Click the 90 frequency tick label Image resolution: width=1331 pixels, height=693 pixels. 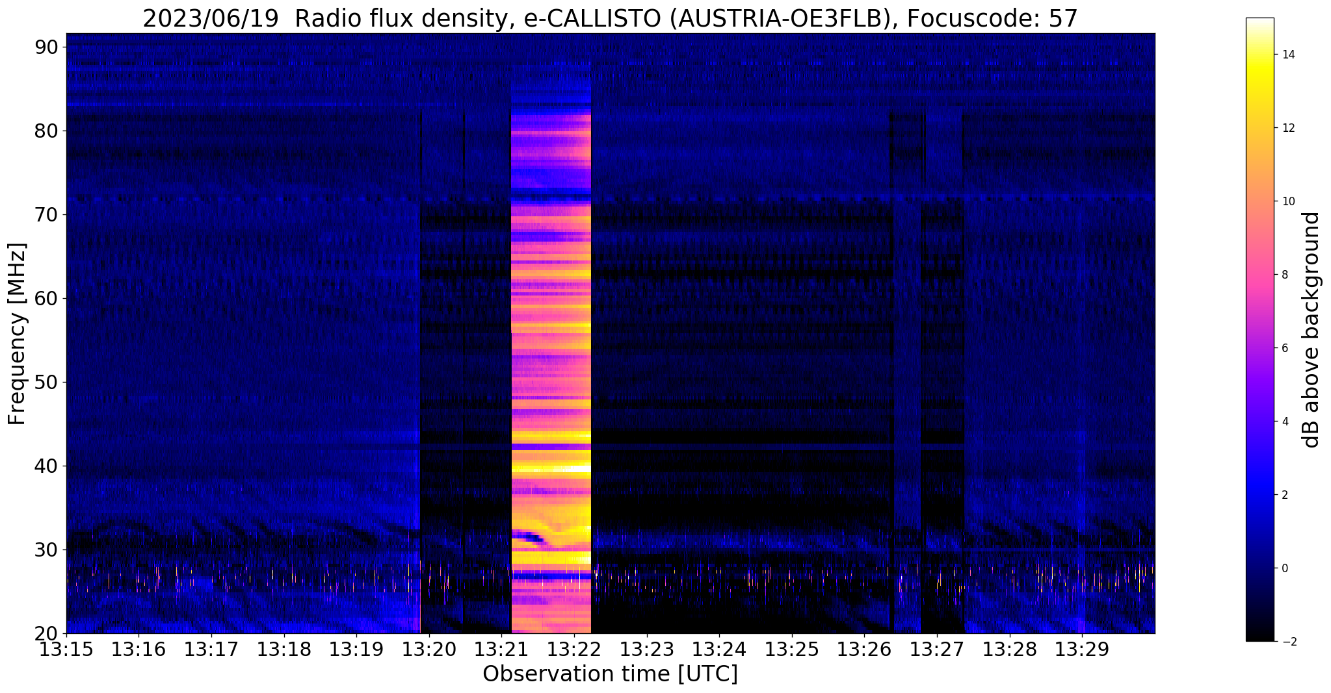click(x=47, y=47)
